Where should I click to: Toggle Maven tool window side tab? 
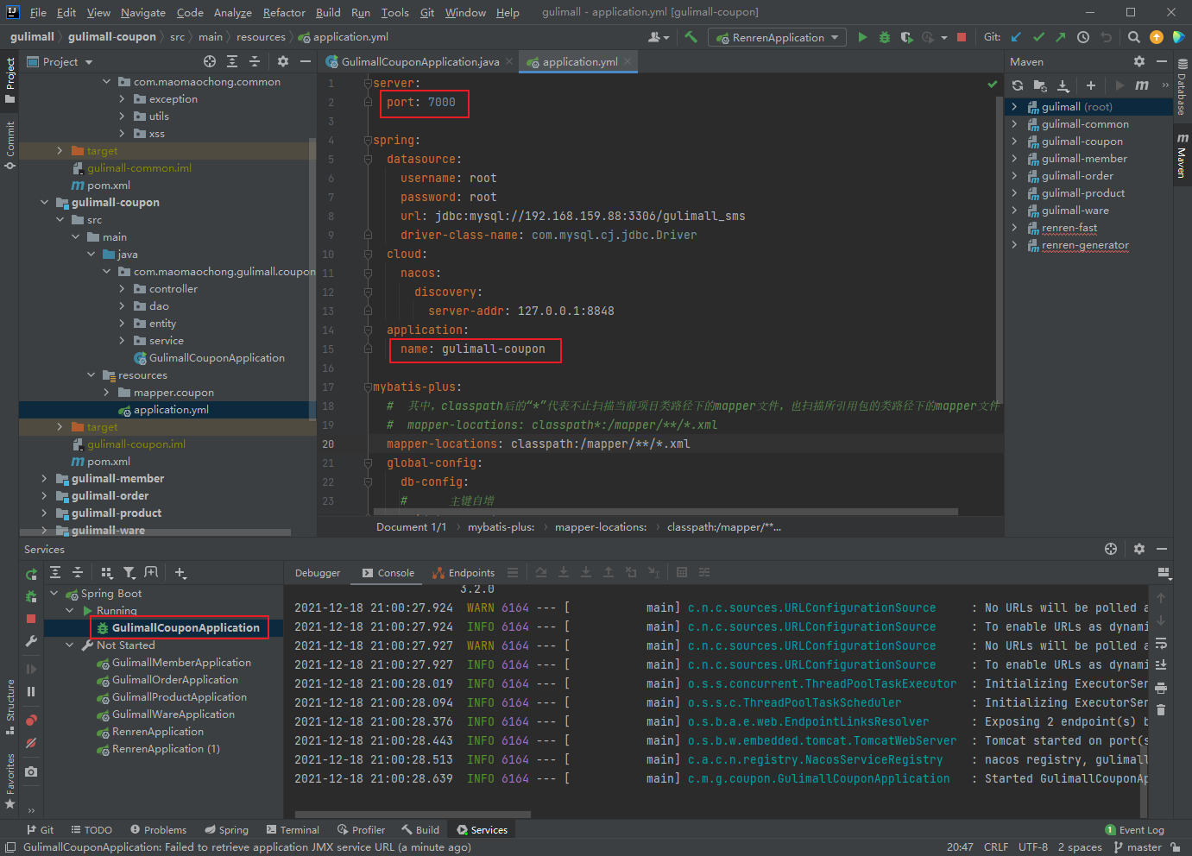pos(1183,155)
